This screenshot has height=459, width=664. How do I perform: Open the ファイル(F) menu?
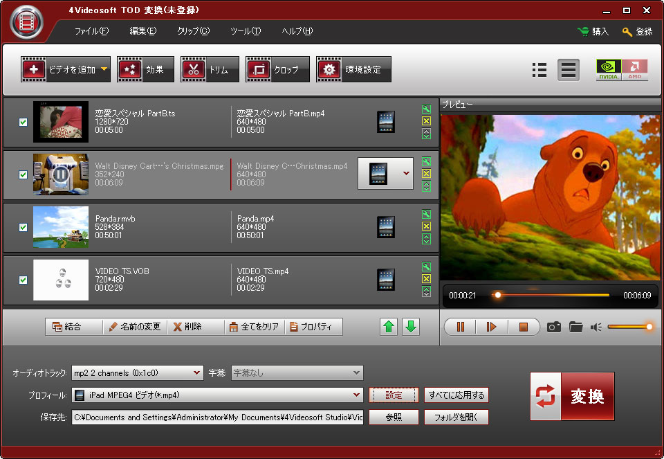tap(91, 31)
